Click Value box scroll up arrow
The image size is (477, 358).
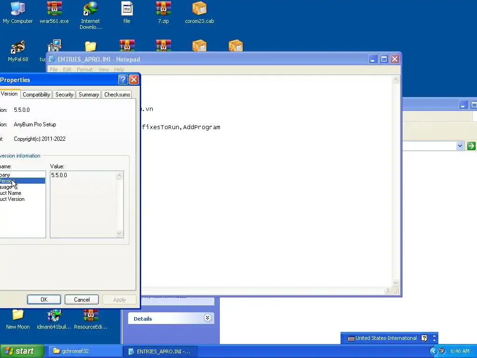point(119,176)
